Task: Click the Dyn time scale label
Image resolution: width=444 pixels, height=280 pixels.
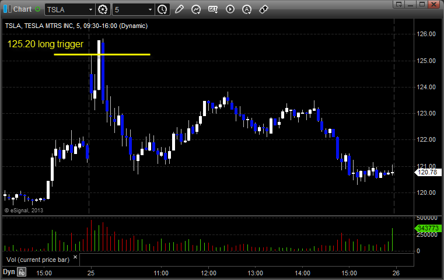Action: point(9,272)
